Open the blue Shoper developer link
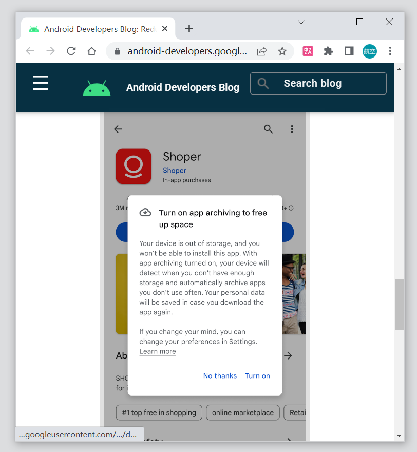 click(175, 171)
